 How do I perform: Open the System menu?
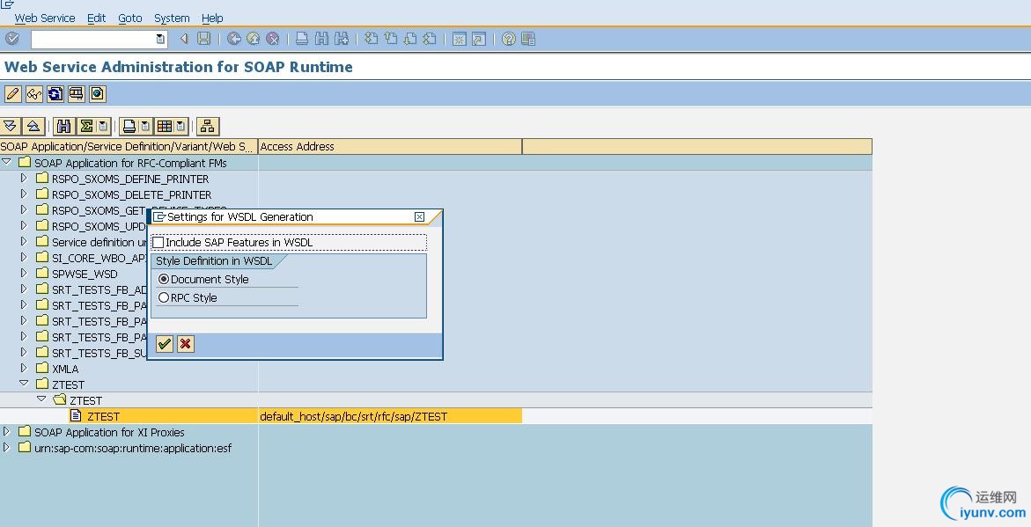[x=172, y=18]
